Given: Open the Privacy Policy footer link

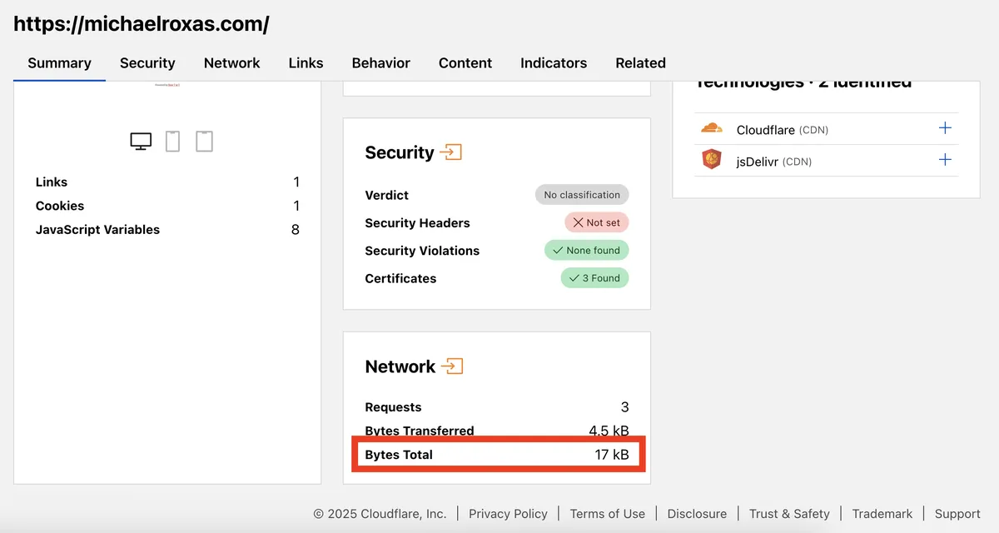Looking at the screenshot, I should 508,514.
